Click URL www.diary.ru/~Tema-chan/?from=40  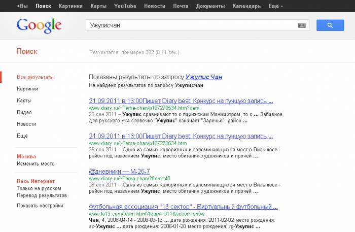tap(129, 179)
